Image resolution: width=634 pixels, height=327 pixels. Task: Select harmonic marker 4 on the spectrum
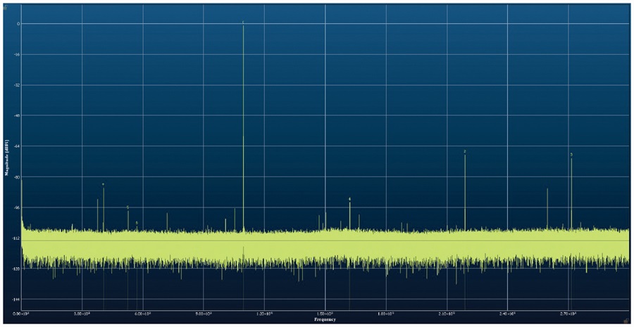click(x=349, y=199)
